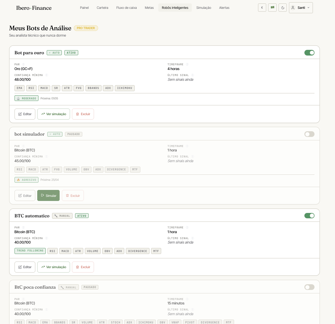Click the MANUAL badge on BTC automatico
335x324 pixels.
click(x=62, y=216)
